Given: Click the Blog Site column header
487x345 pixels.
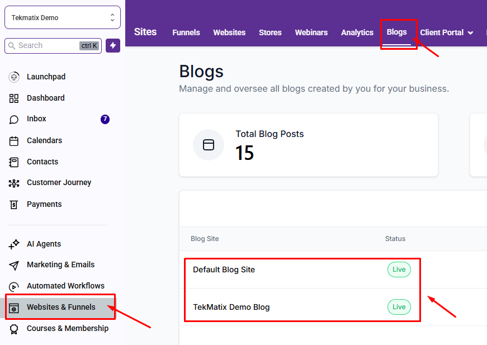Looking at the screenshot, I should point(205,239).
